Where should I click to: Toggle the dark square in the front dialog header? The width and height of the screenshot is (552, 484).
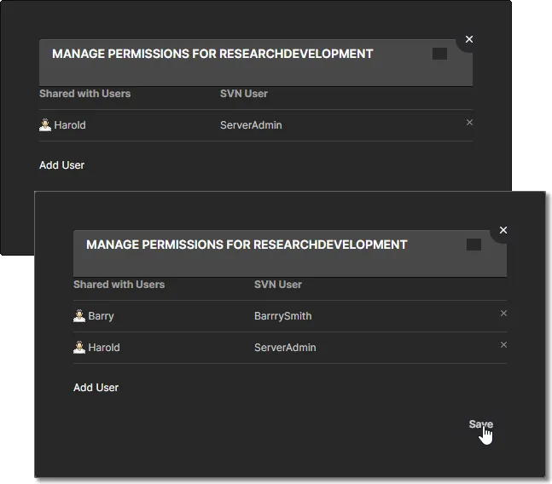point(474,245)
